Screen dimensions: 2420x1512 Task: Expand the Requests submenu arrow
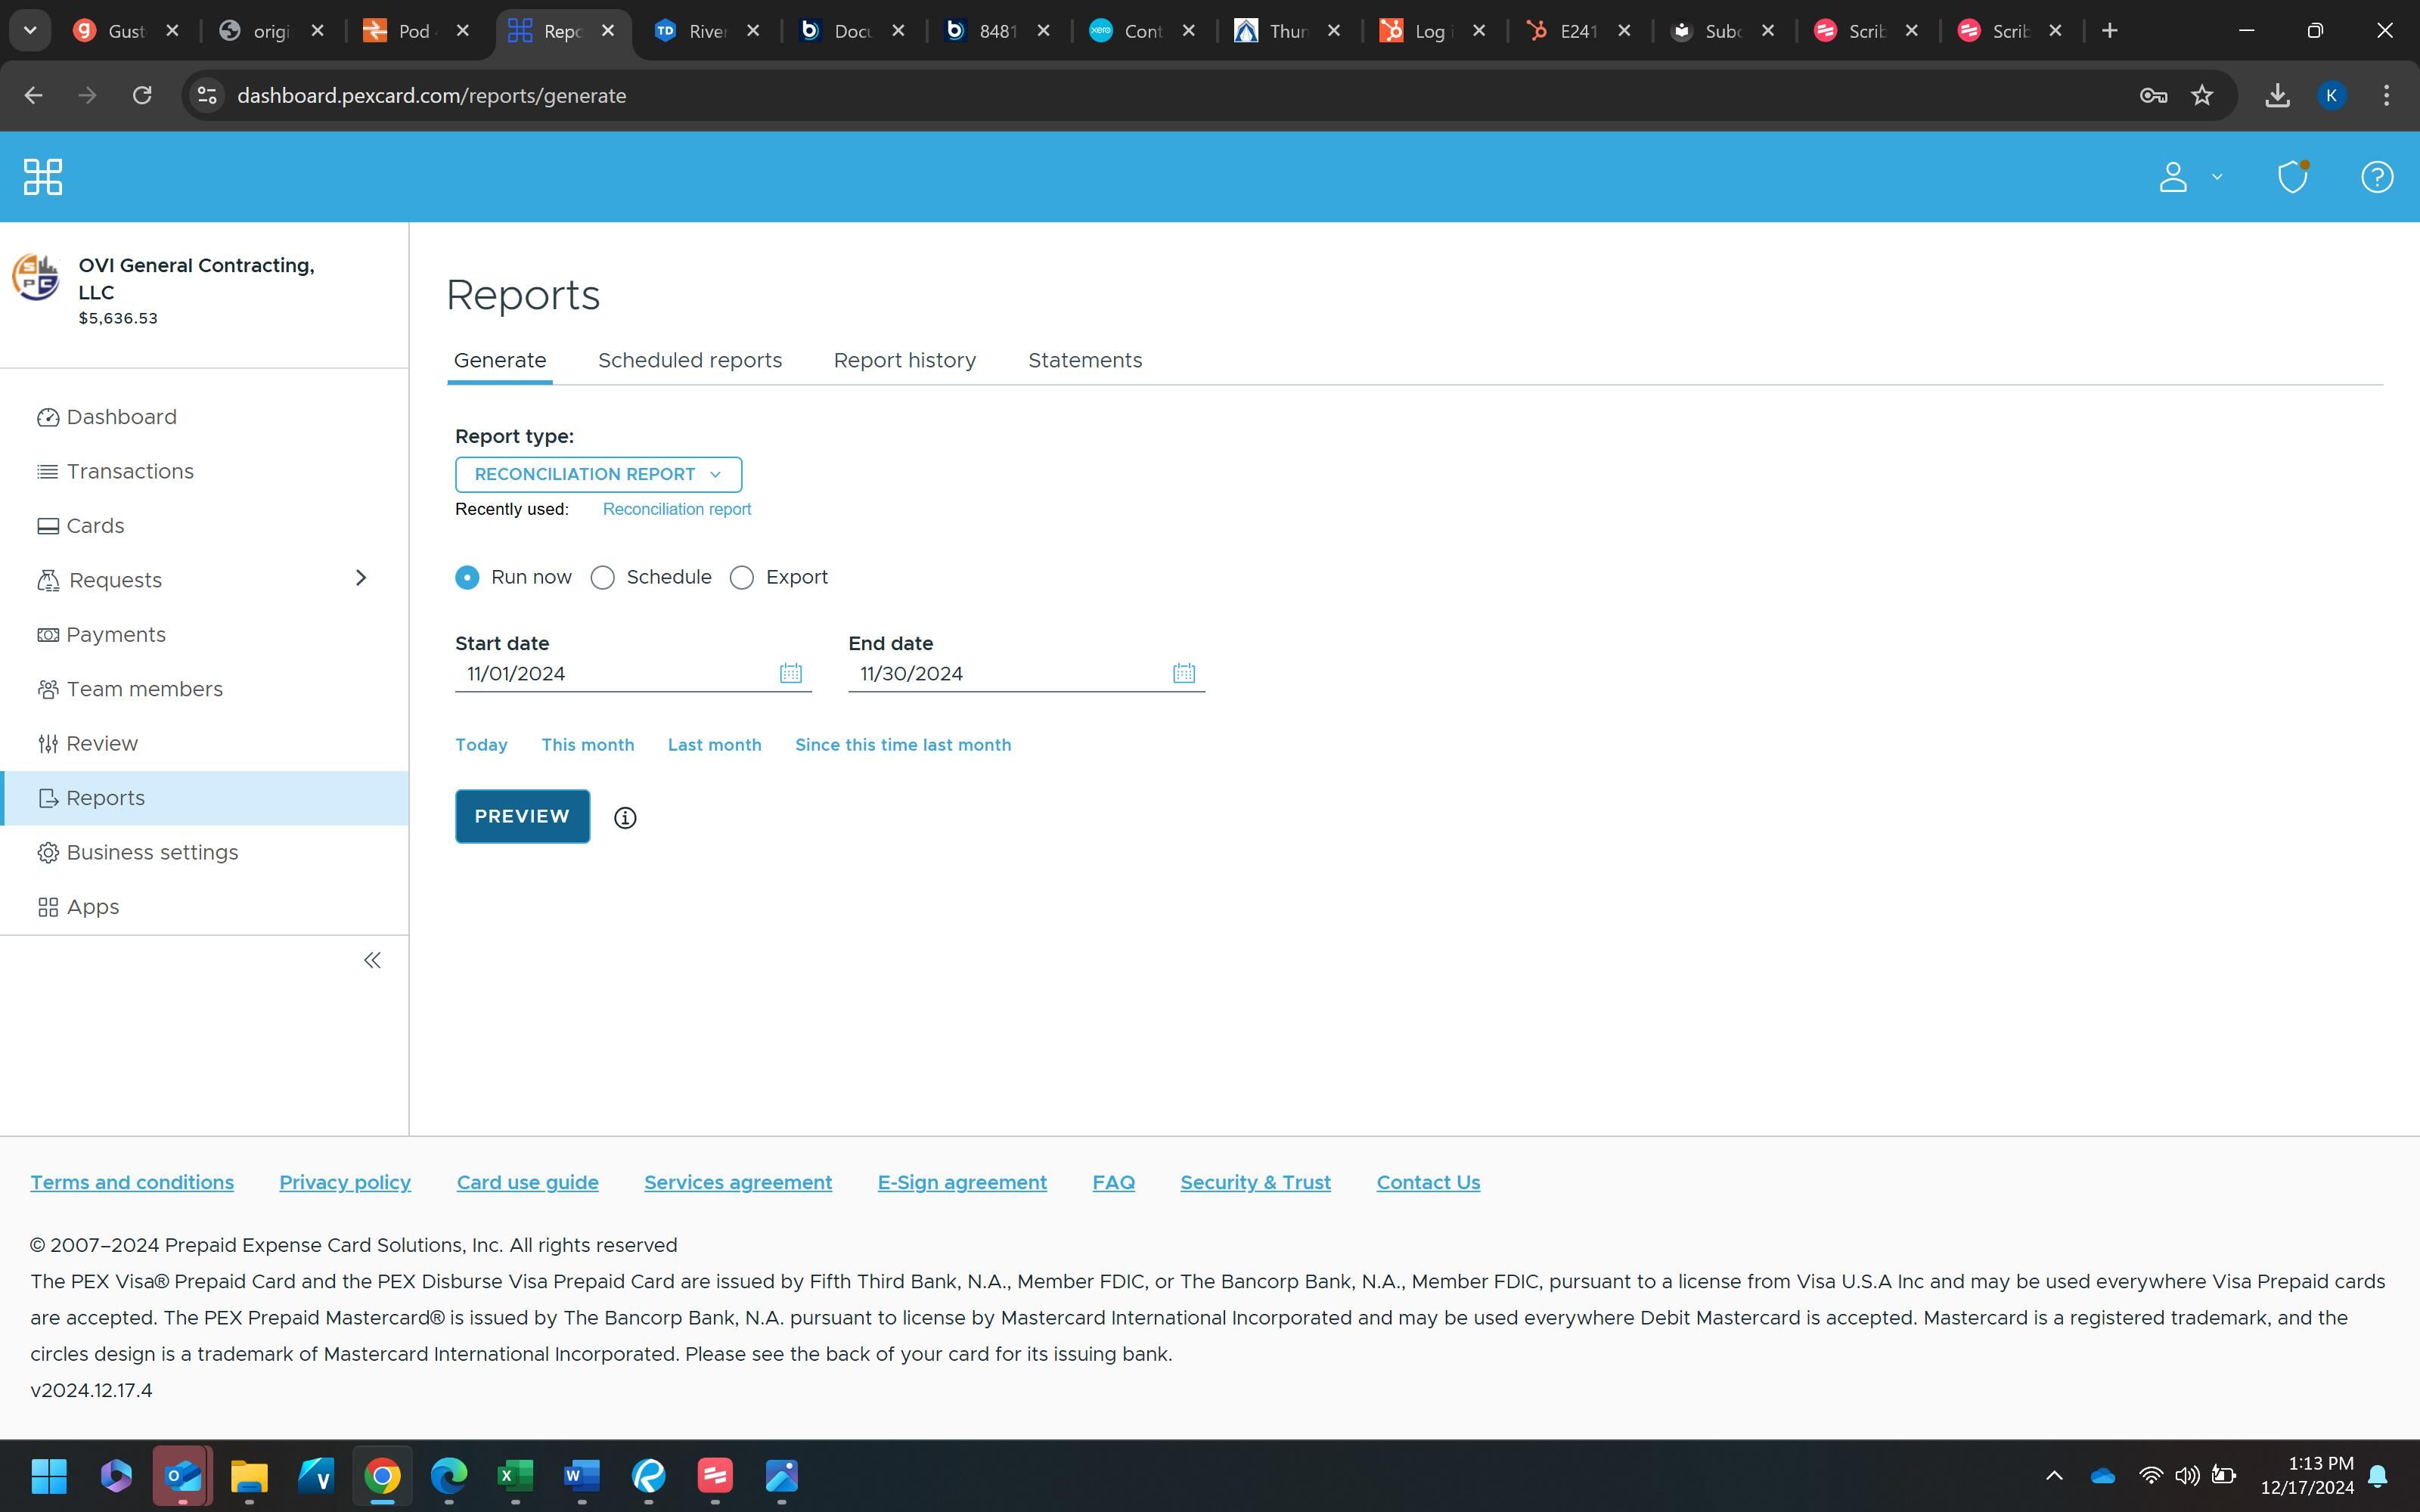(361, 578)
